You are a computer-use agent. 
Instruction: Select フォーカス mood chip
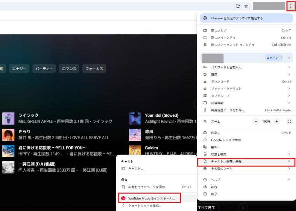94,69
